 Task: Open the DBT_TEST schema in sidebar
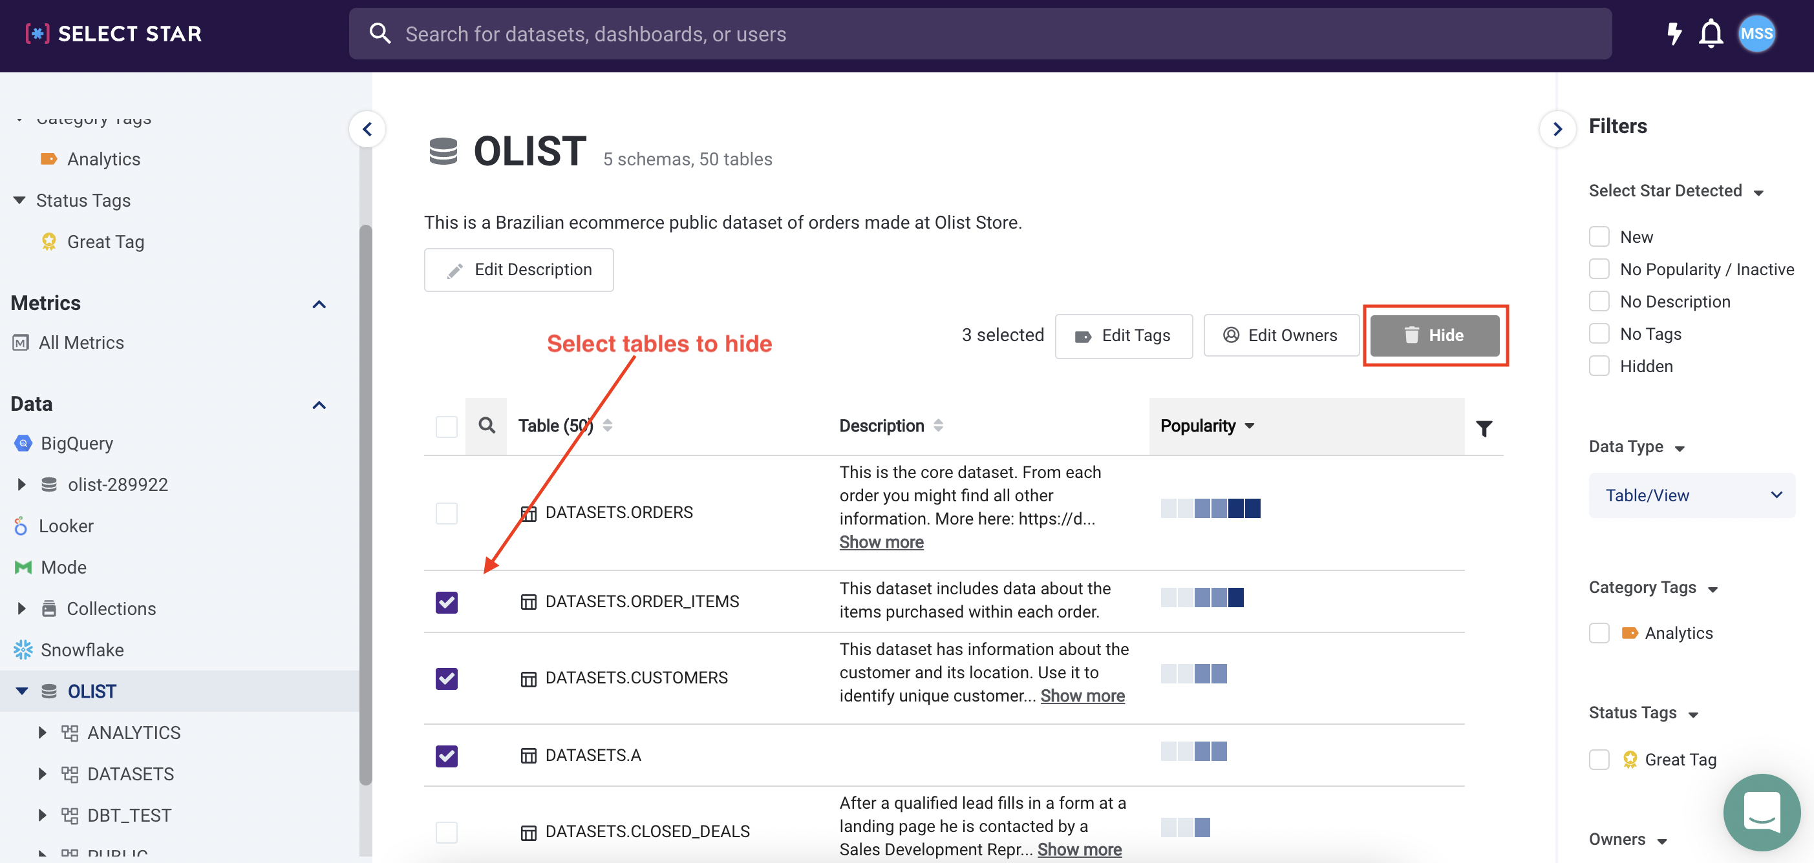[x=129, y=815]
